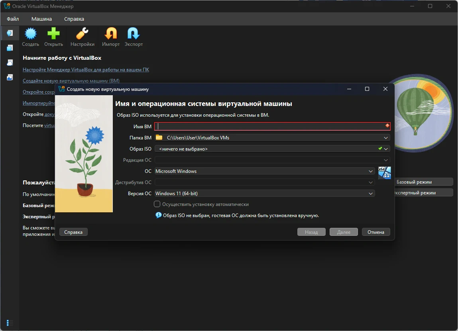Viewport: 458px width, 331px height.
Task: Enable Осуществить установку автоматически checkbox
Action: click(x=157, y=204)
